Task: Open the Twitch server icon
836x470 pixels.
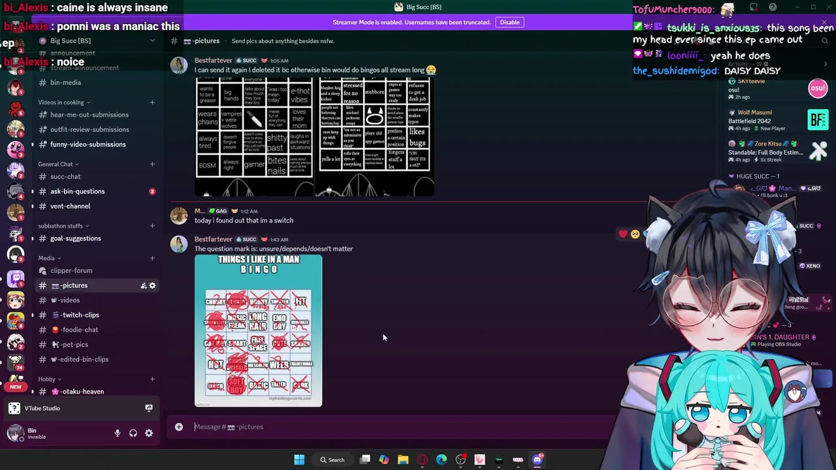Action: (x=16, y=279)
